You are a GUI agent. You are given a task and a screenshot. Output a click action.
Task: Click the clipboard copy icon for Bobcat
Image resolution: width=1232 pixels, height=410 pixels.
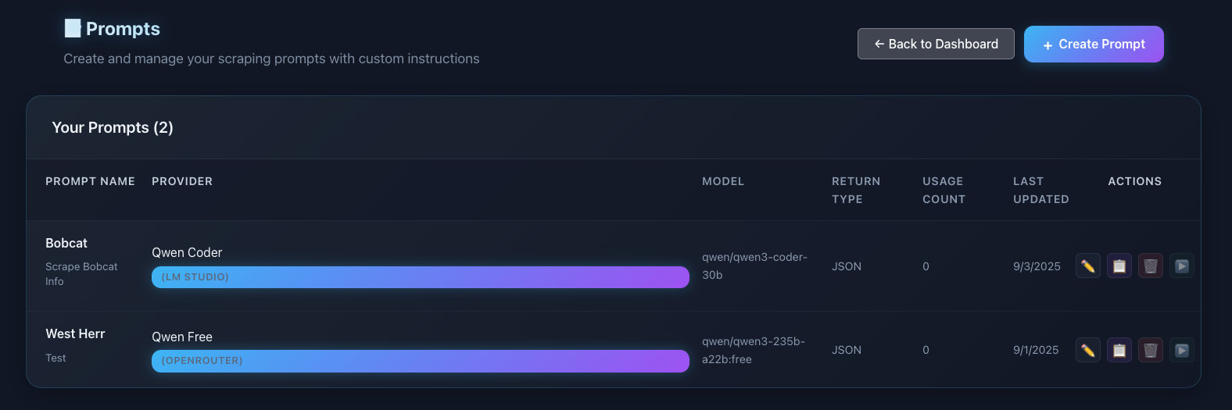point(1119,266)
